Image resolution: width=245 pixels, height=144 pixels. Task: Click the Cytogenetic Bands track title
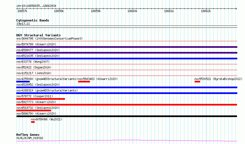[x=33, y=20]
